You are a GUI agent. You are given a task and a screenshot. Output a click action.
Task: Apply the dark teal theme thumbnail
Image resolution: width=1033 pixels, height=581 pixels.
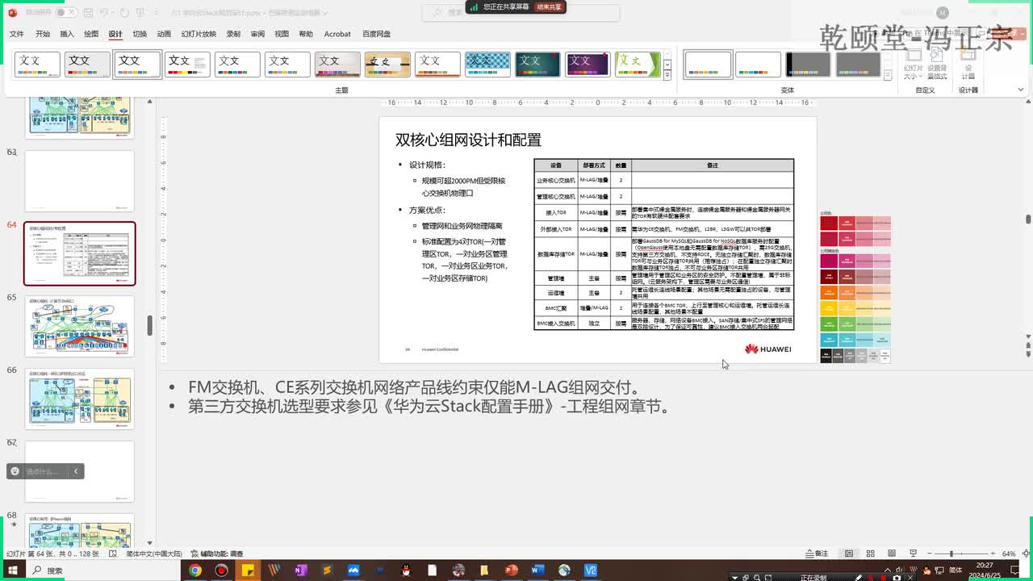[x=537, y=64]
